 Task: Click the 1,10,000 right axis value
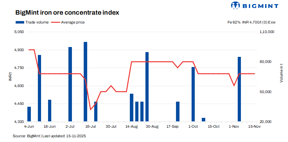pyautogui.click(x=267, y=32)
